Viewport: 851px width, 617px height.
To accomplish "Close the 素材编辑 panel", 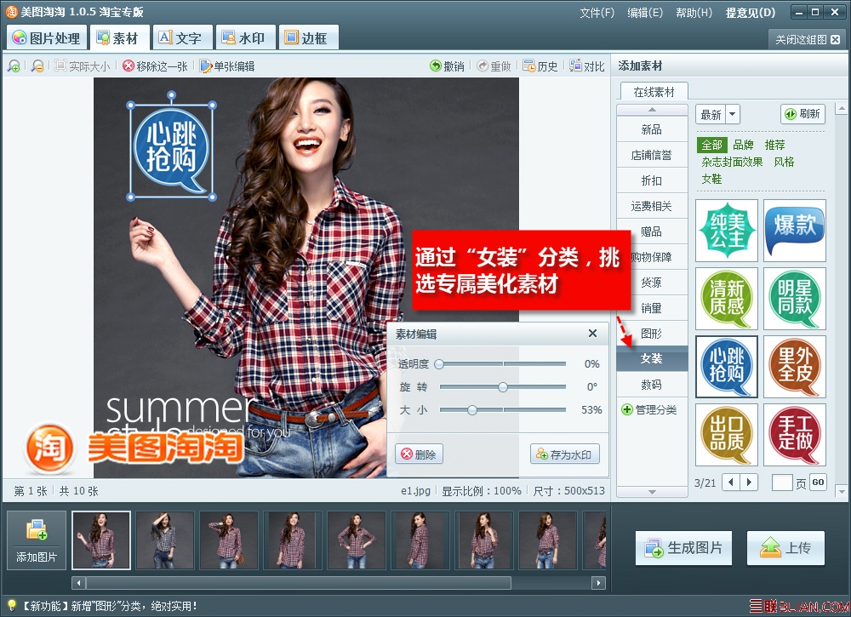I will tap(592, 334).
